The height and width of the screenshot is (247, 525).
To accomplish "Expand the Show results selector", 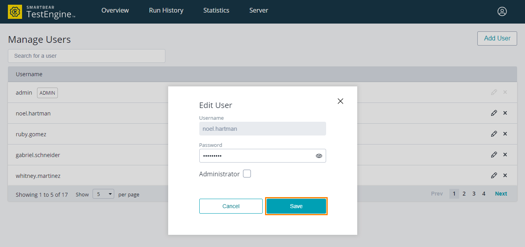I will coord(103,194).
